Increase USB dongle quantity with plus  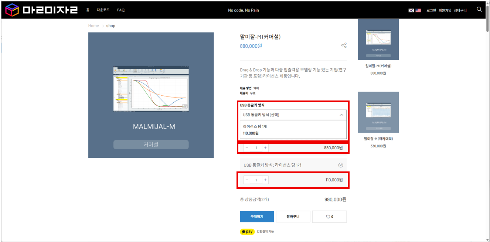click(265, 180)
